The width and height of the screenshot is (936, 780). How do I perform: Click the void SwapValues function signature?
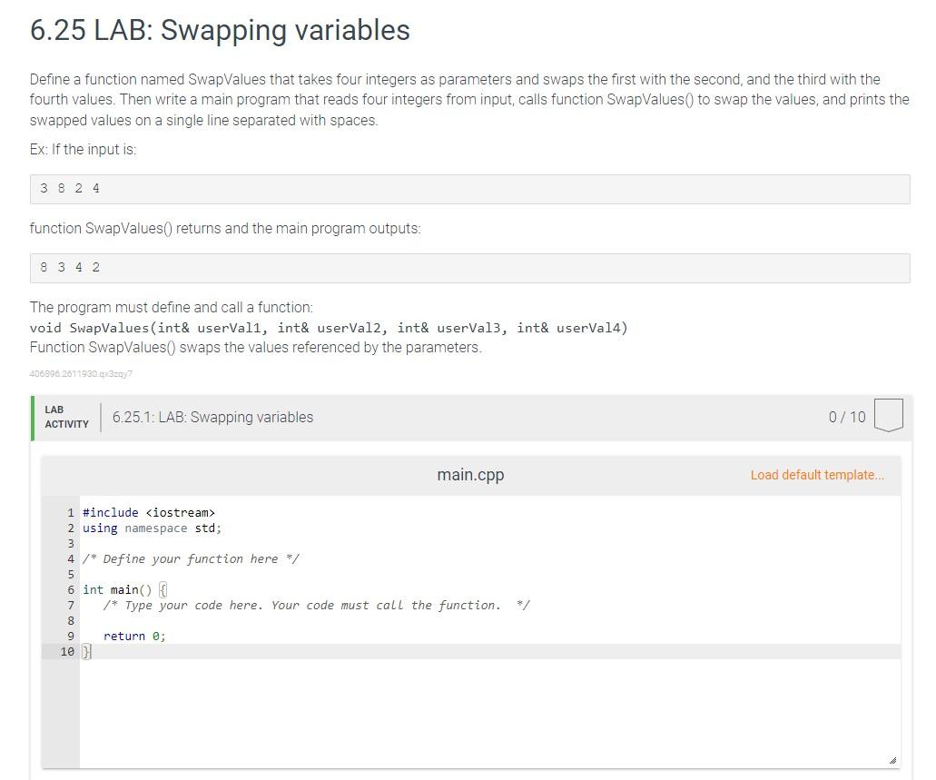[x=329, y=328]
